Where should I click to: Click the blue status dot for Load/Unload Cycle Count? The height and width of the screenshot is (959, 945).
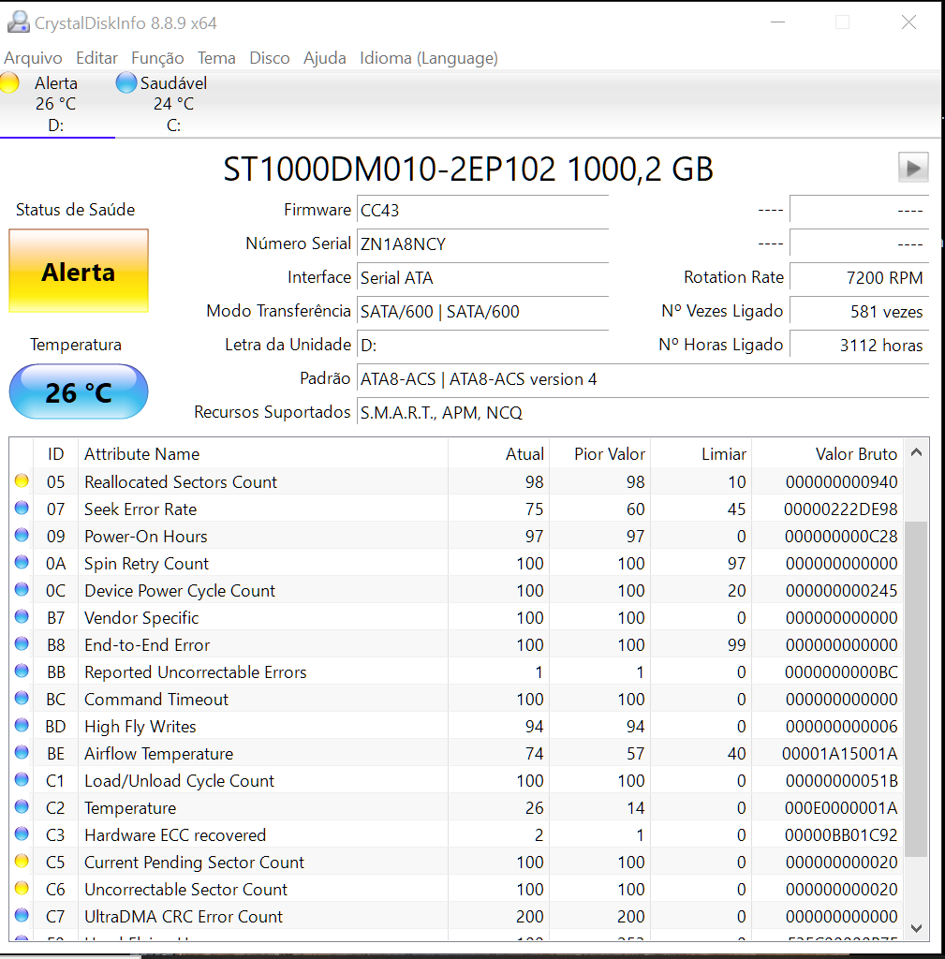[22, 779]
